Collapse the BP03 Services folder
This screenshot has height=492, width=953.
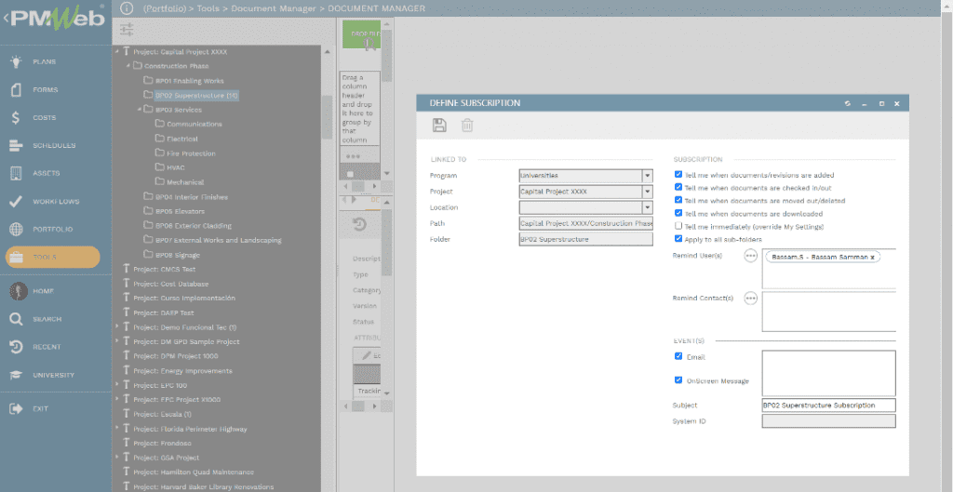click(140, 110)
